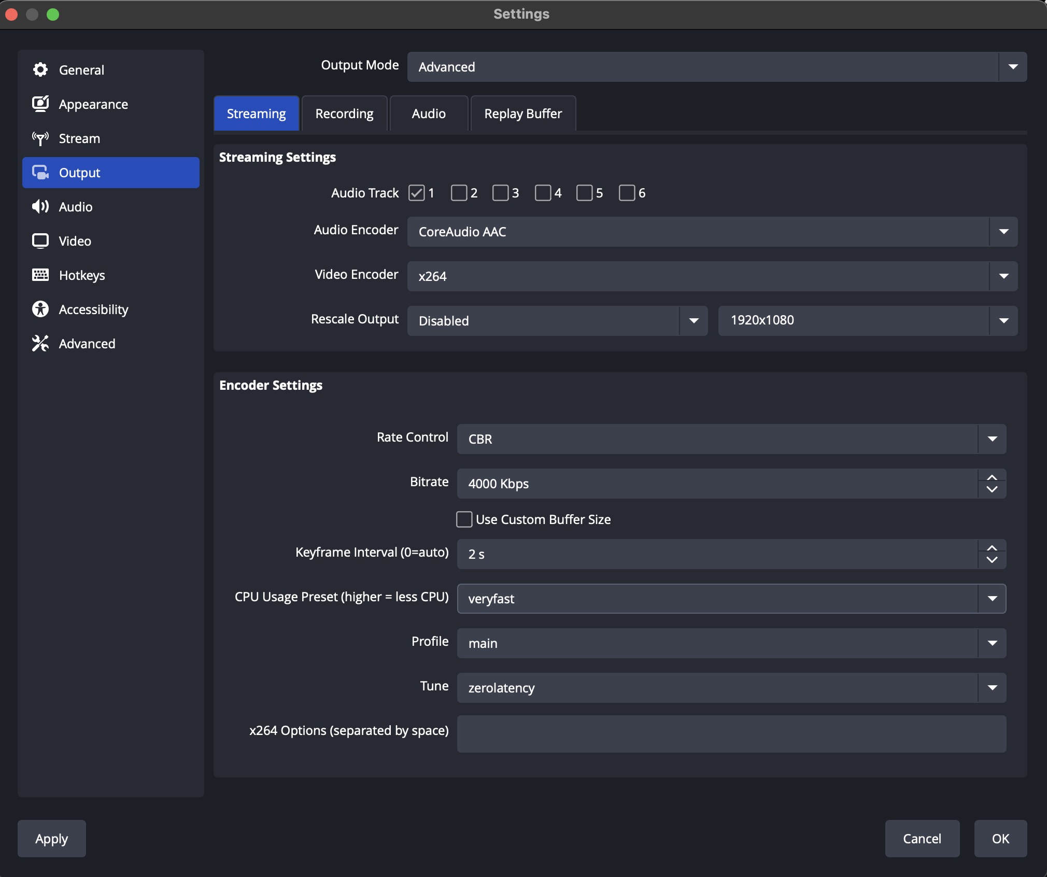Click the Apply button
1047x877 pixels.
tap(52, 839)
